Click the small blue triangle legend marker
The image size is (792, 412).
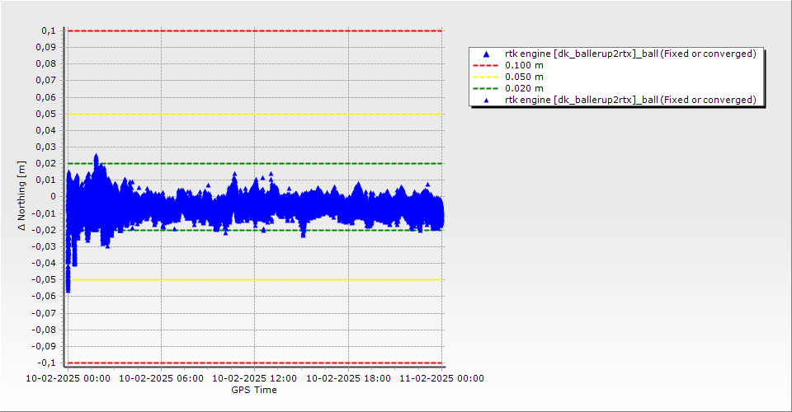pyautogui.click(x=487, y=101)
